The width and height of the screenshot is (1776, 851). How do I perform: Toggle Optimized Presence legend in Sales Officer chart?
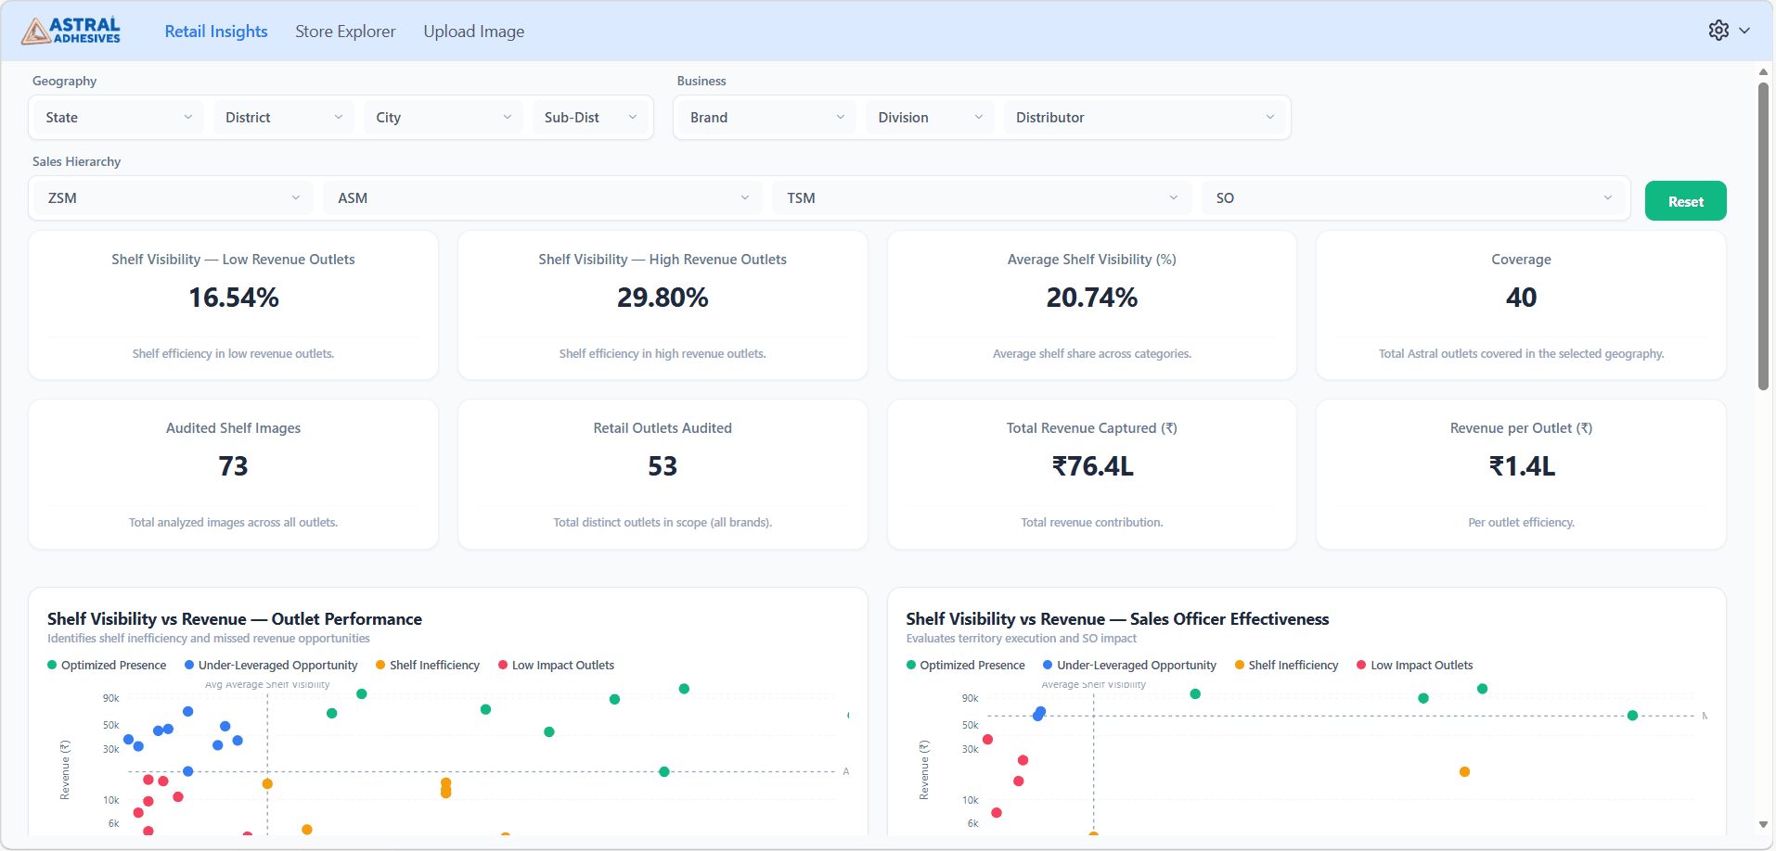pos(966,666)
